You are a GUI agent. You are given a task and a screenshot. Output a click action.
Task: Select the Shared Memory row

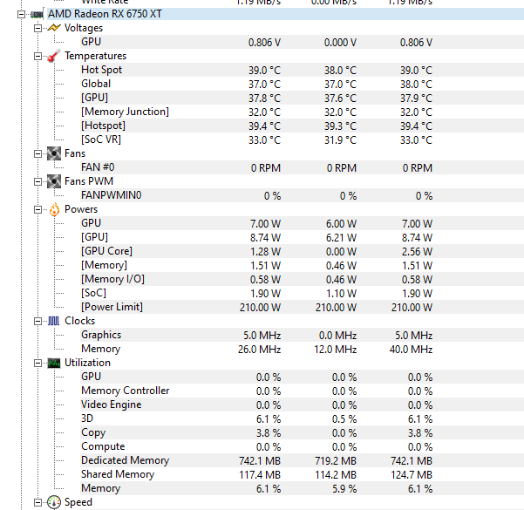(302, 474)
